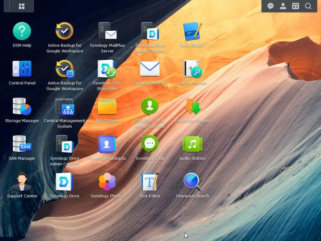The image size is (321, 241).
Task: Open File Station
Action: 107,106
